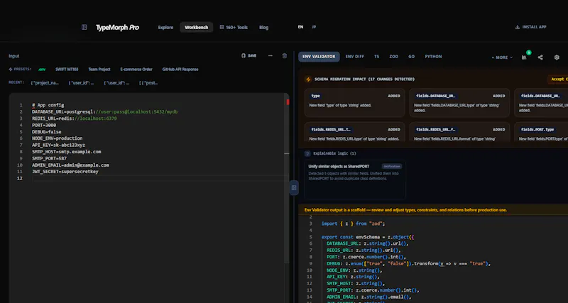Select the ENV VALIDATOR output tab

point(319,57)
